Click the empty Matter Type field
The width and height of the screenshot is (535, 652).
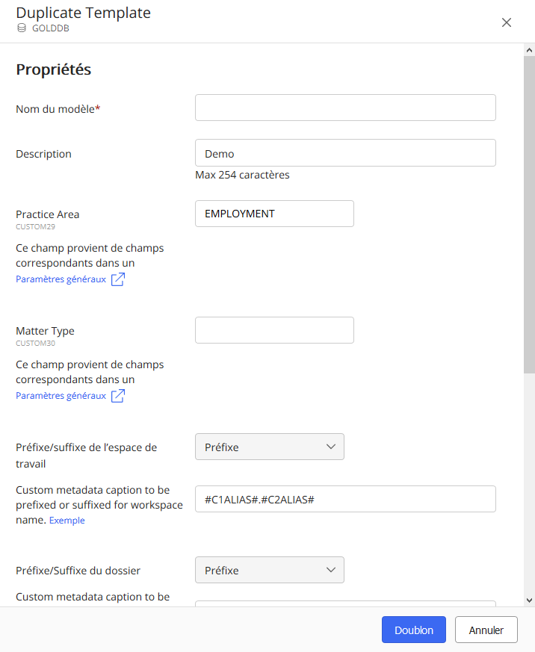coord(274,330)
